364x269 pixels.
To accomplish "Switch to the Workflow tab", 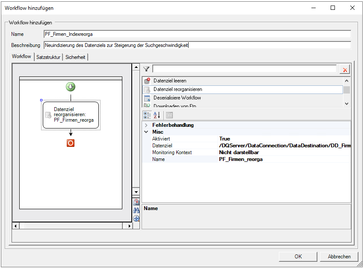I will pos(21,56).
